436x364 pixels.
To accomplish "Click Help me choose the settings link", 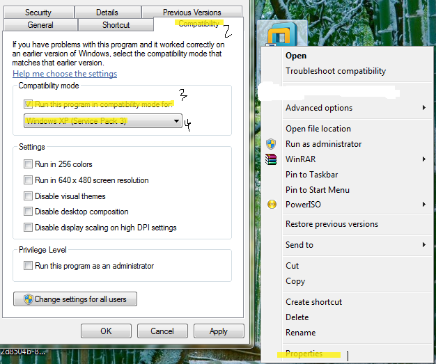I will coord(65,74).
